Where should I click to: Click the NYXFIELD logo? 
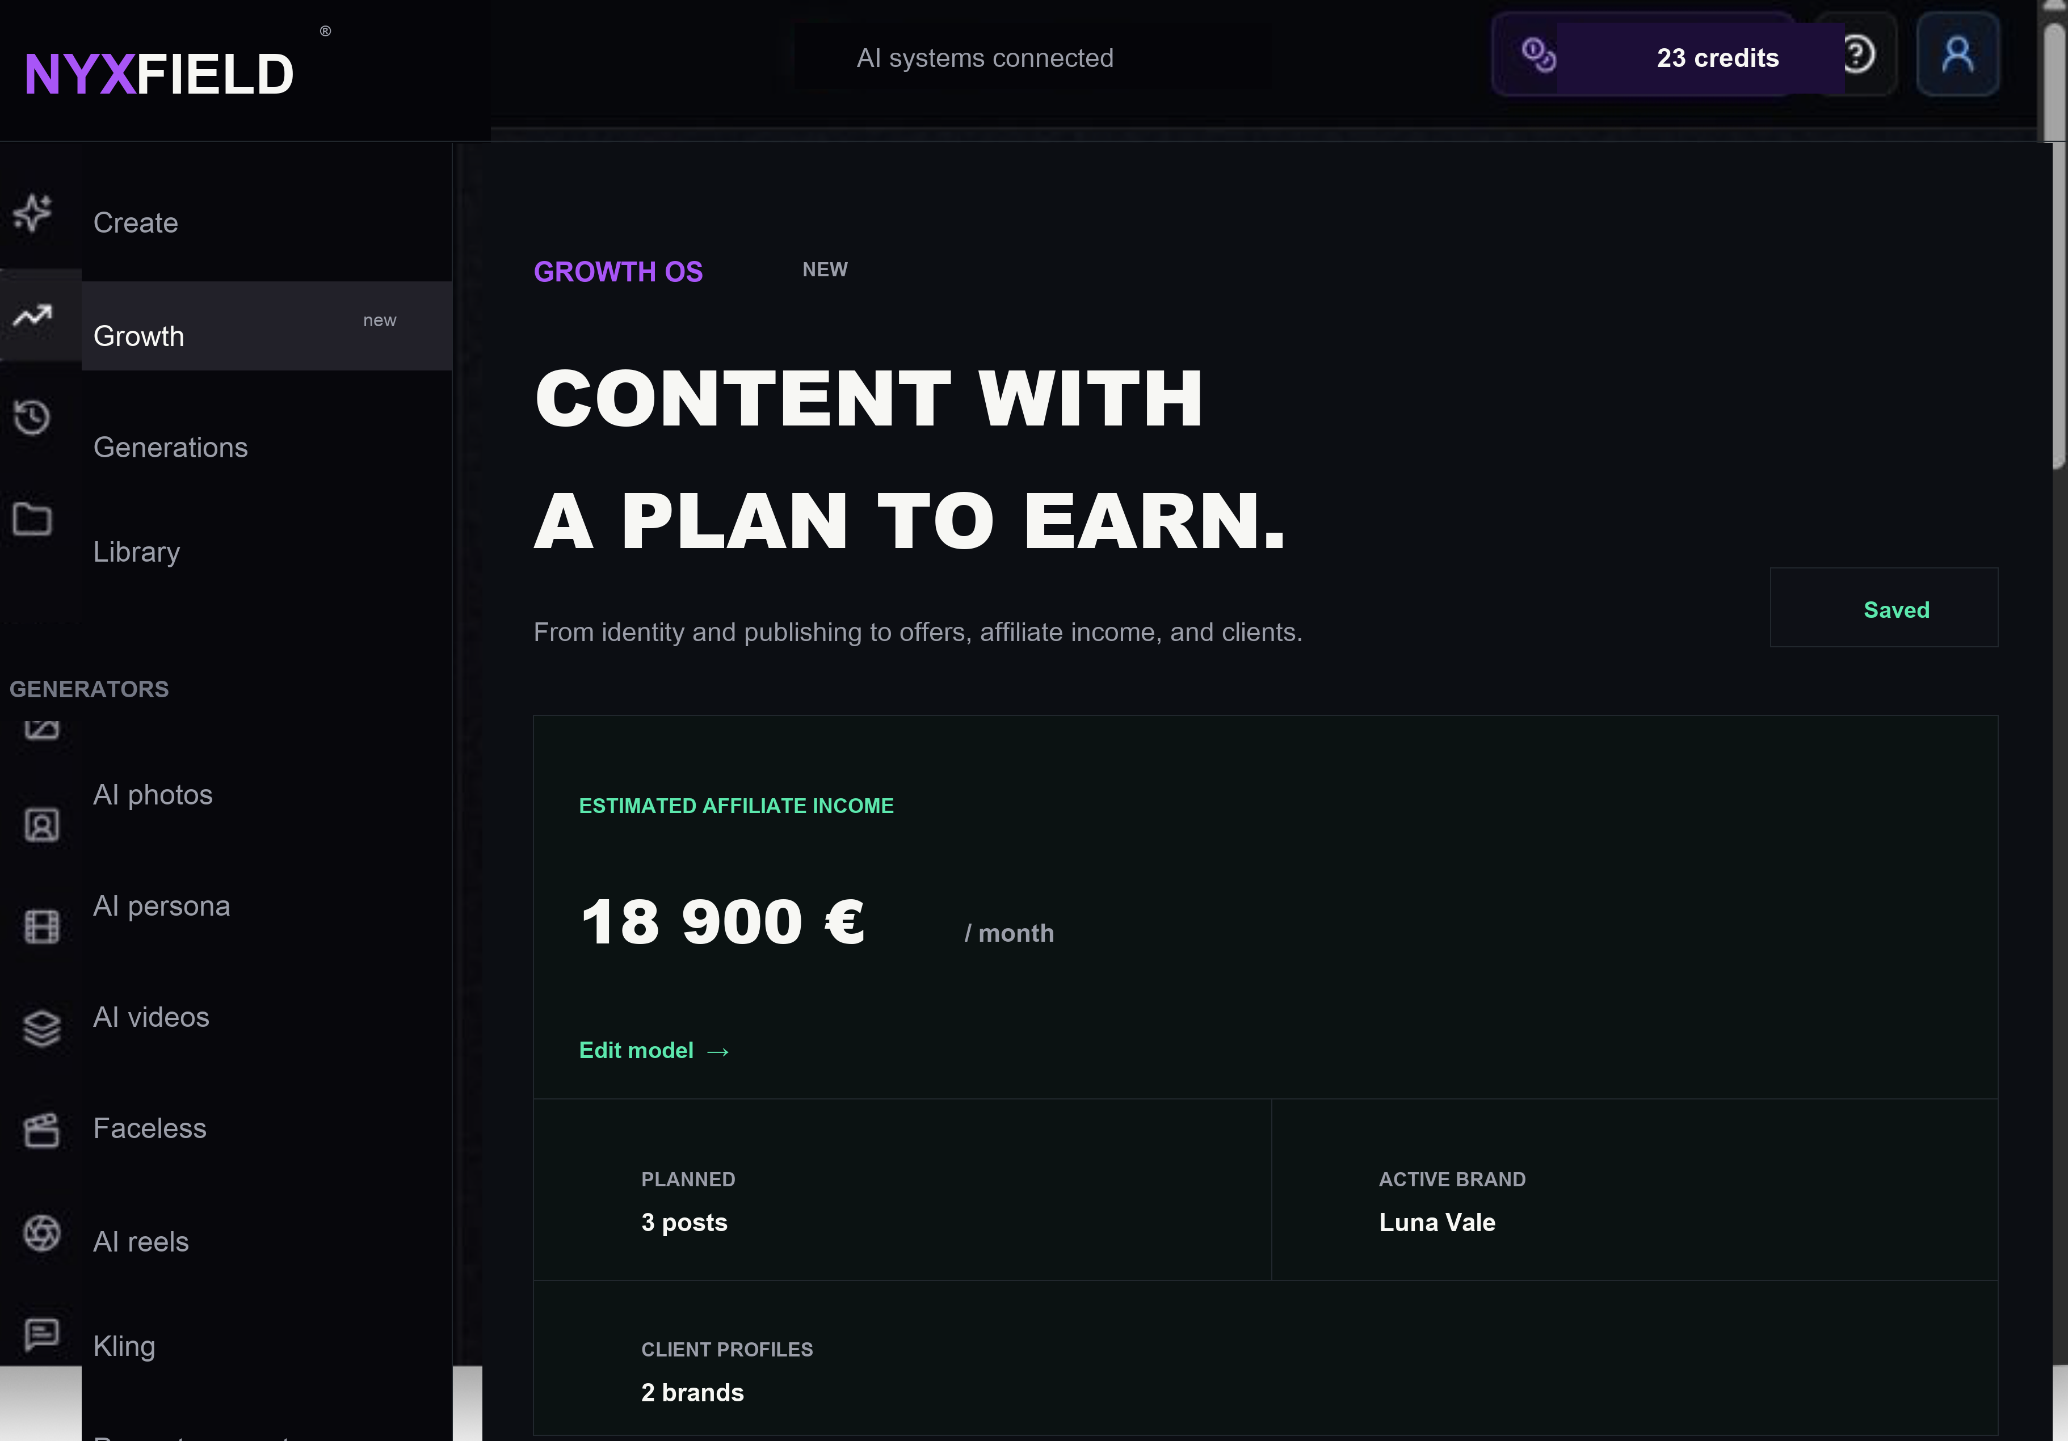click(x=158, y=73)
